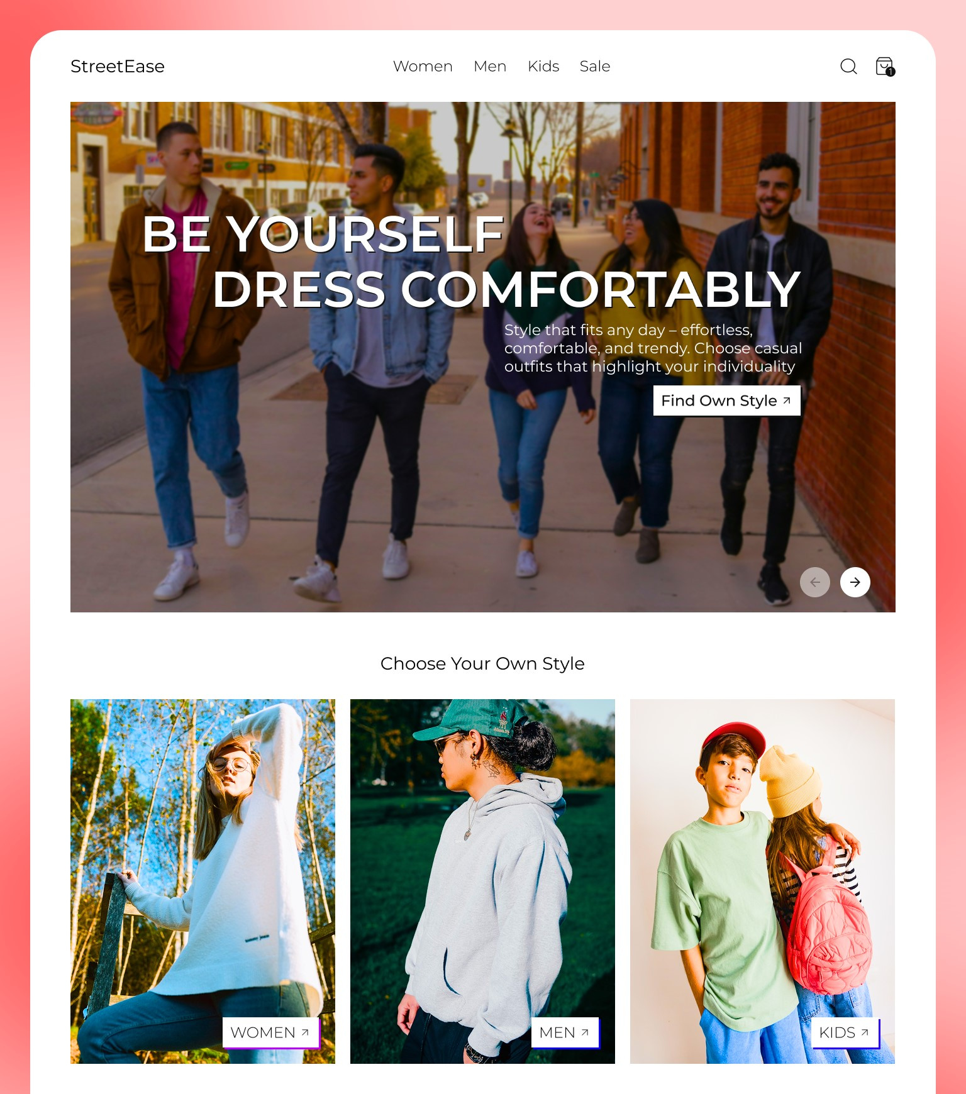Click arrow icon on MEN label
The width and height of the screenshot is (966, 1094).
(x=585, y=1032)
